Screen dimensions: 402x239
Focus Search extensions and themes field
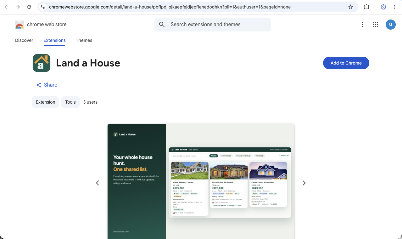click(x=212, y=25)
